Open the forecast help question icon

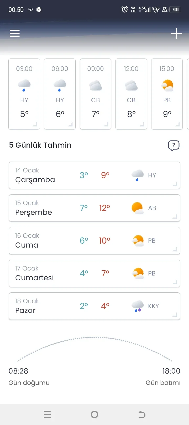174,146
